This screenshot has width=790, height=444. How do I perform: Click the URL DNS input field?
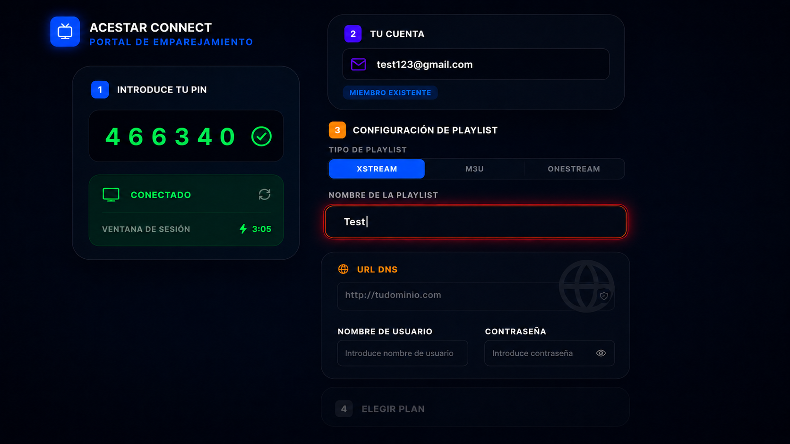pyautogui.click(x=476, y=296)
